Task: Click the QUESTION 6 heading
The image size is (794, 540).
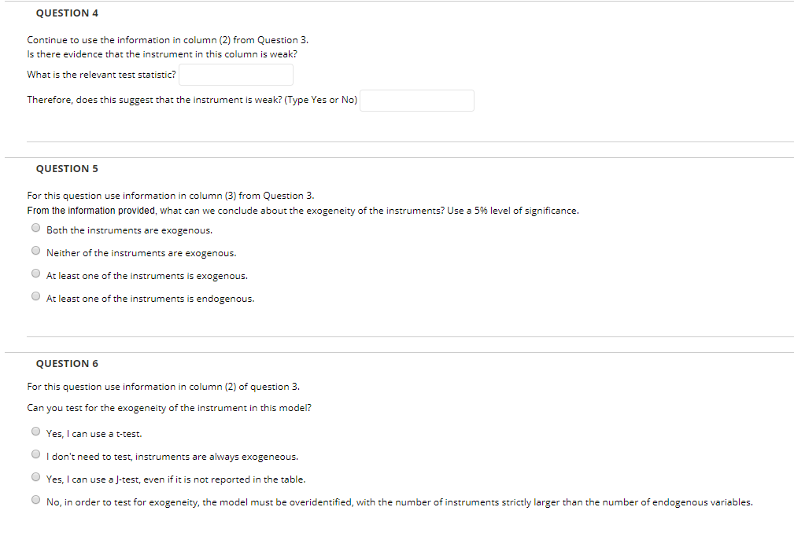Action: [x=67, y=363]
